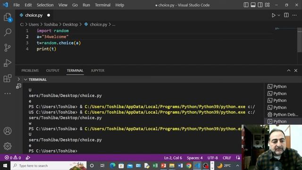
Task: Toggle the secondary side bar layout icon
Action: point(260,5)
